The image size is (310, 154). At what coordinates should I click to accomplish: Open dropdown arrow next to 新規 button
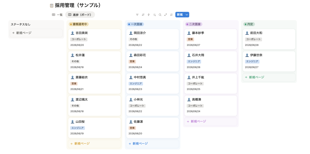point(187,15)
